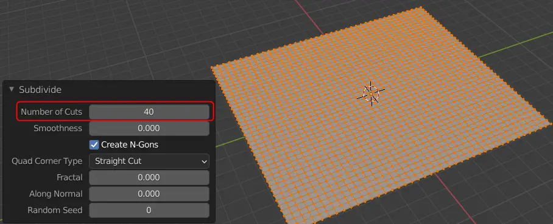Click the Along Normal value field
Screen dimensions: 553x224
coord(149,194)
